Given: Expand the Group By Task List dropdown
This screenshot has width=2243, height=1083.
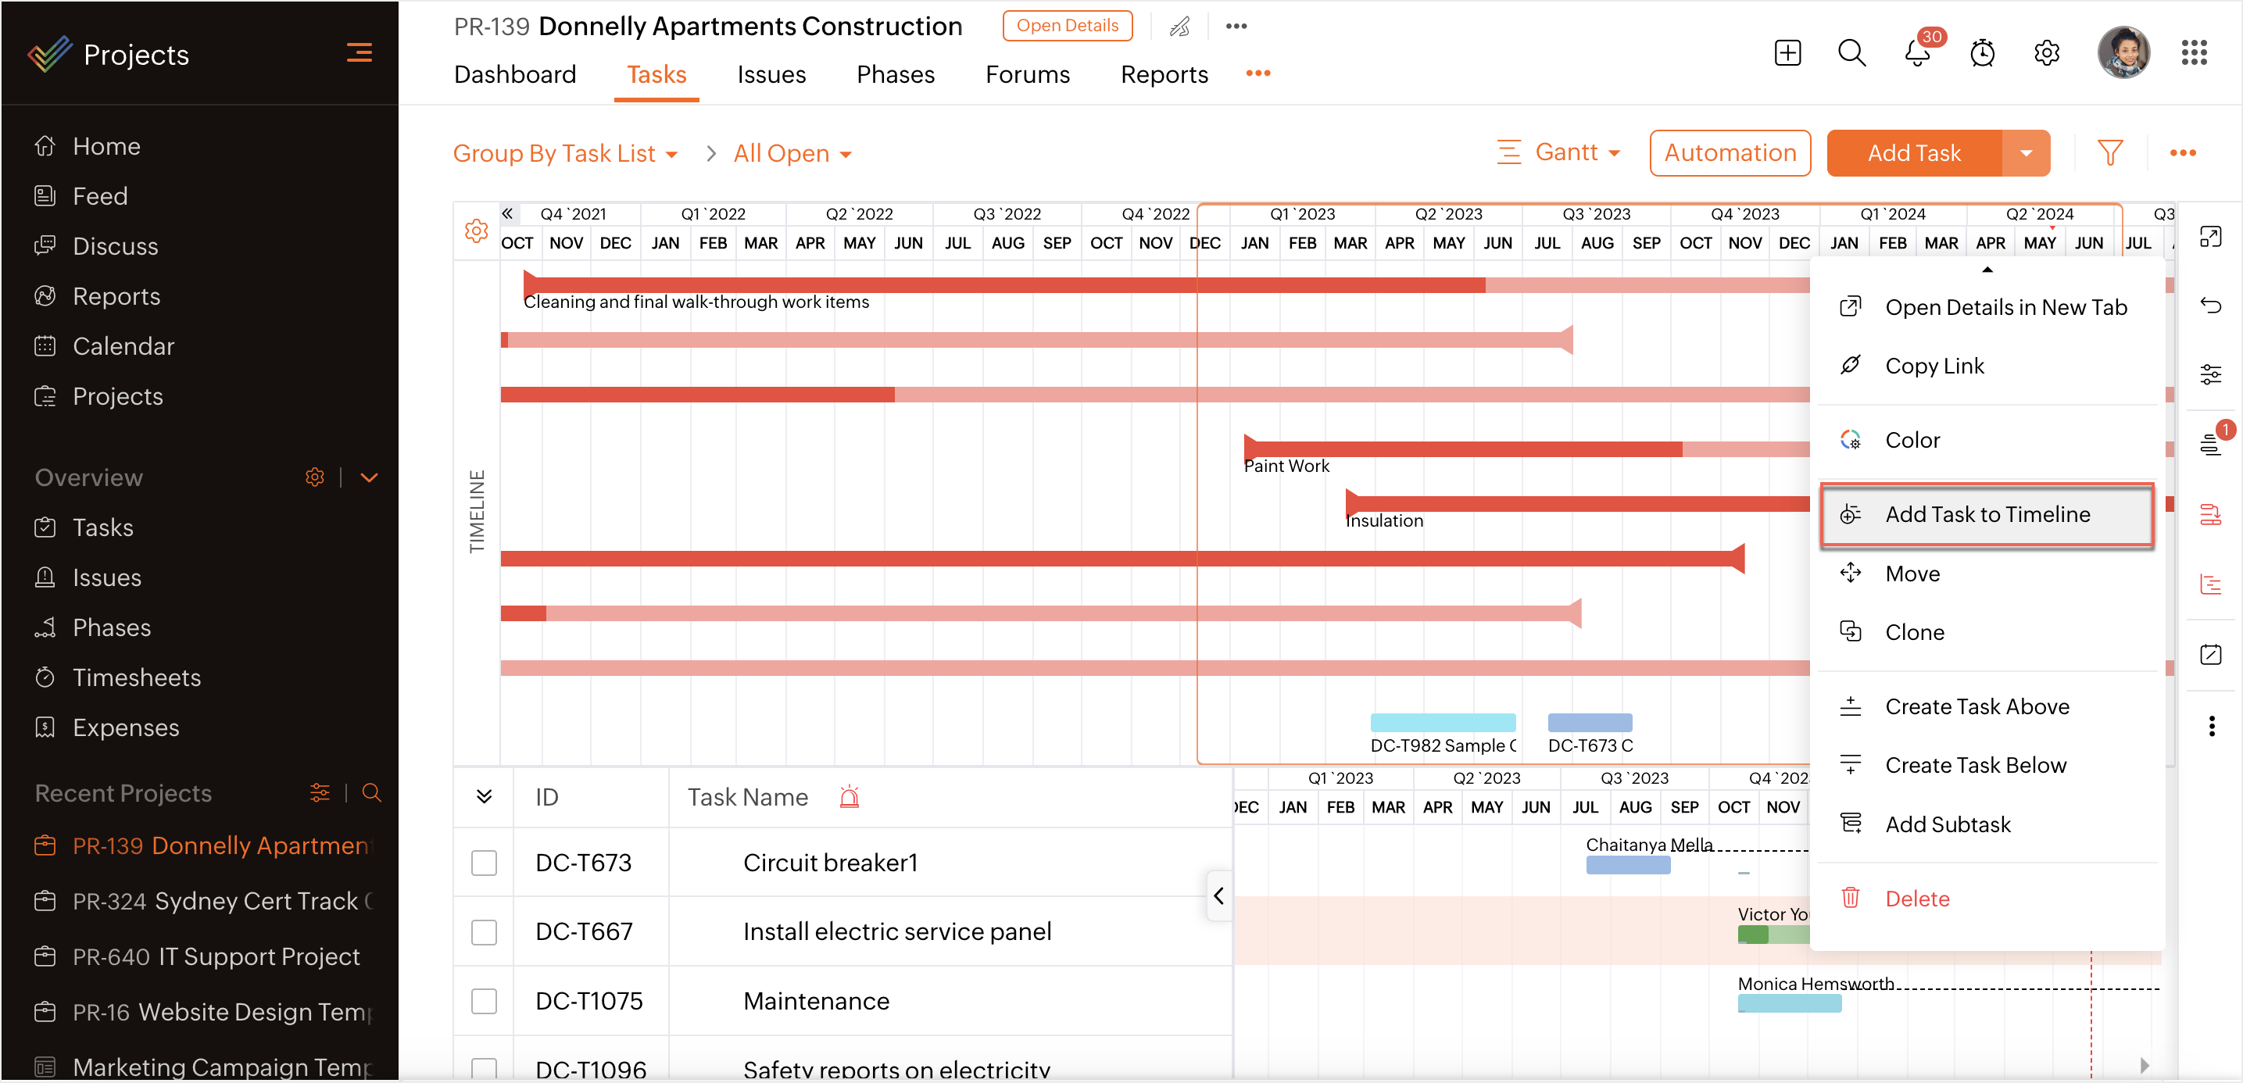Looking at the screenshot, I should point(564,154).
